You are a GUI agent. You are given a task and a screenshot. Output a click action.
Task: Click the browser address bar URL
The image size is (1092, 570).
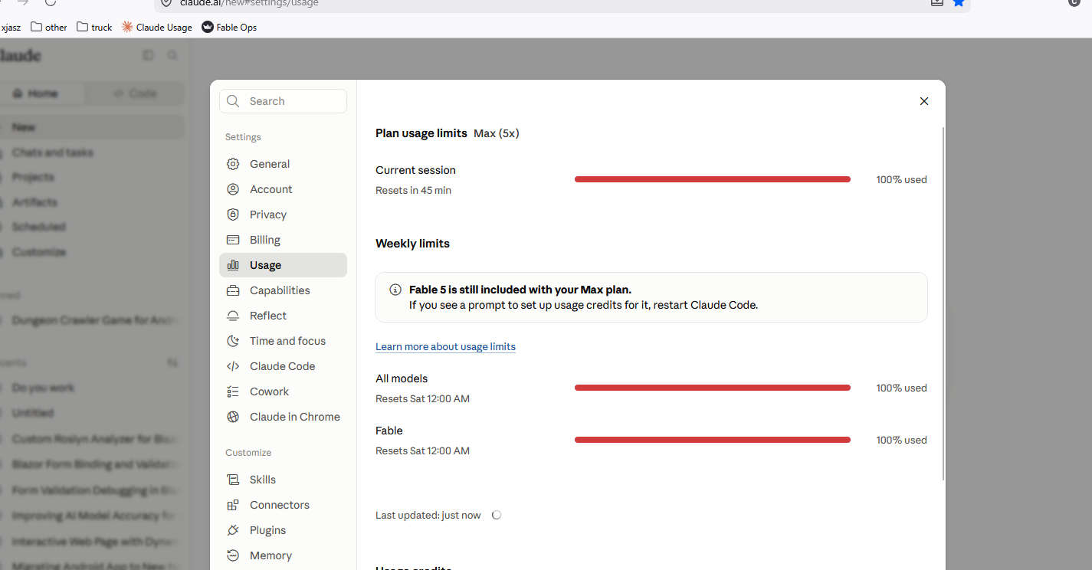coord(249,3)
